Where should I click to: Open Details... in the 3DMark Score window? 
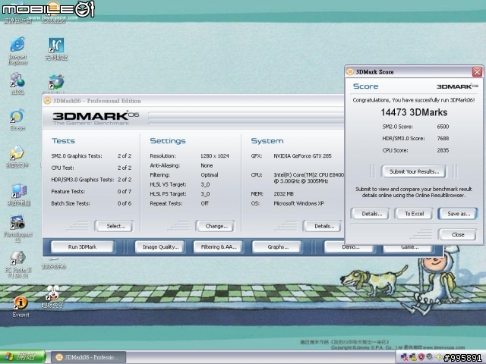coord(370,214)
